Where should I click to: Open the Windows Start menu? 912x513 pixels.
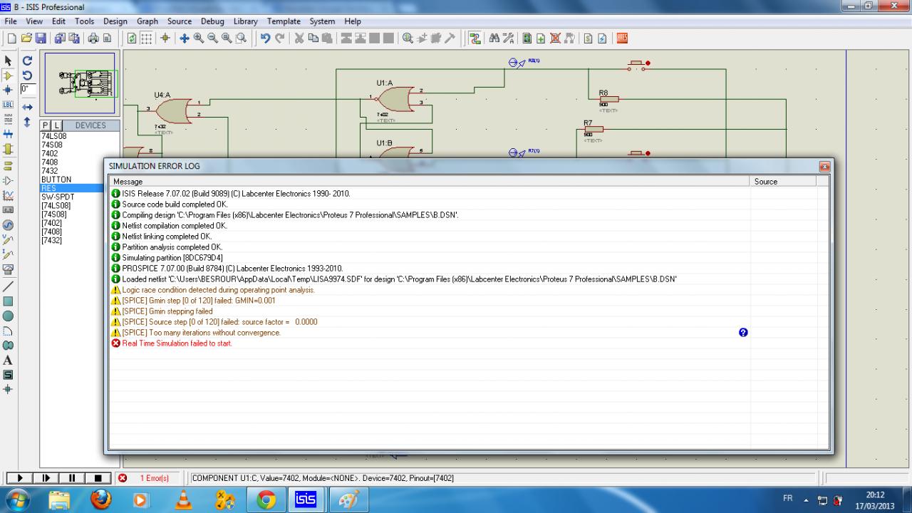pyautogui.click(x=18, y=499)
